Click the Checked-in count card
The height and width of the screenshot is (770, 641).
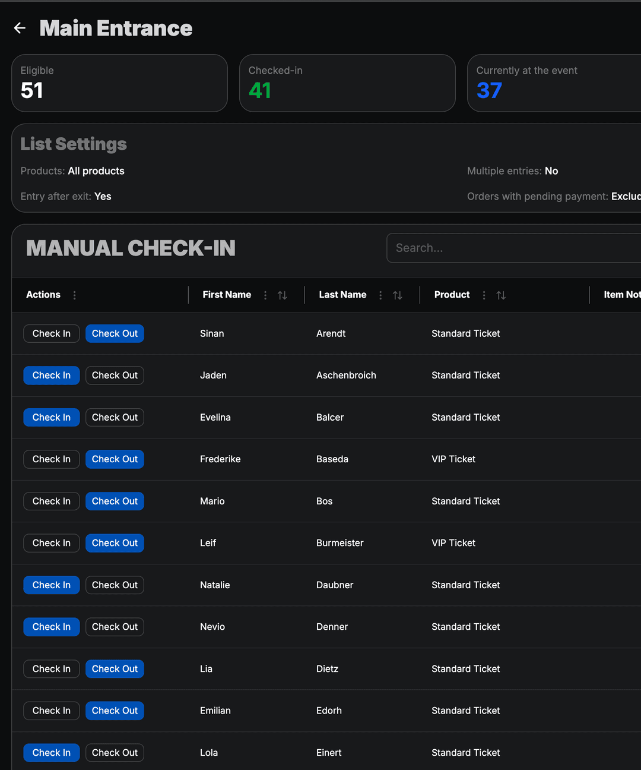347,83
